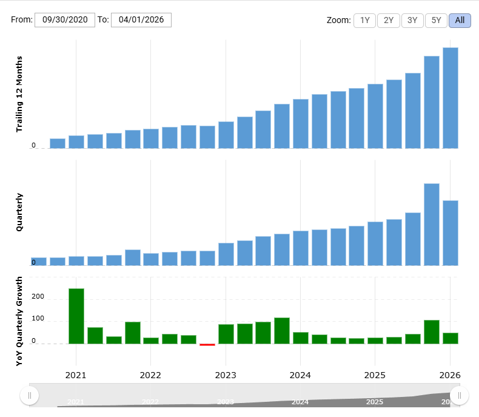479x417 pixels.
Task: Select the 1Y zoom button
Action: tap(364, 21)
